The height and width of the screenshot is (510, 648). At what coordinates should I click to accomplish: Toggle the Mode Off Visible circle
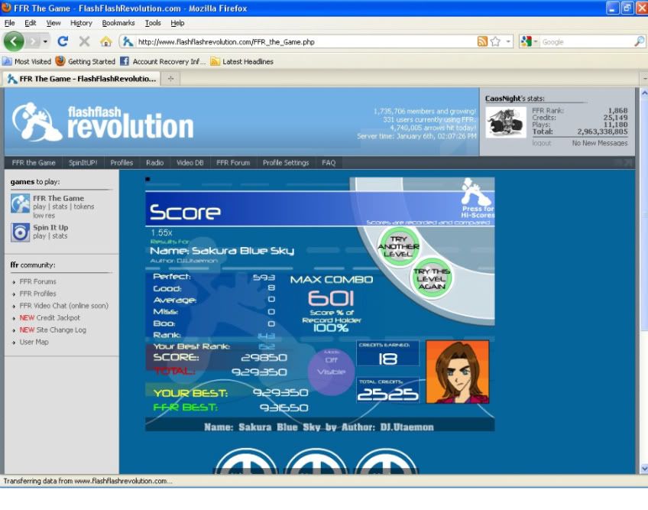tap(331, 372)
